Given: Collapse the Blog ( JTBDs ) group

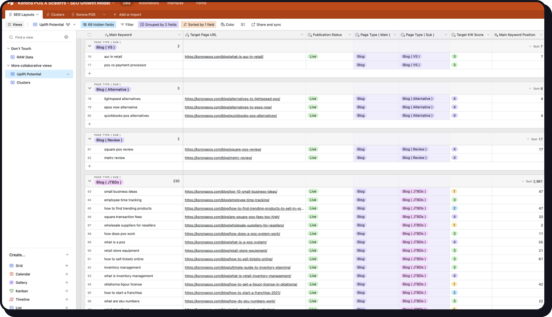Looking at the screenshot, I should 89,181.
